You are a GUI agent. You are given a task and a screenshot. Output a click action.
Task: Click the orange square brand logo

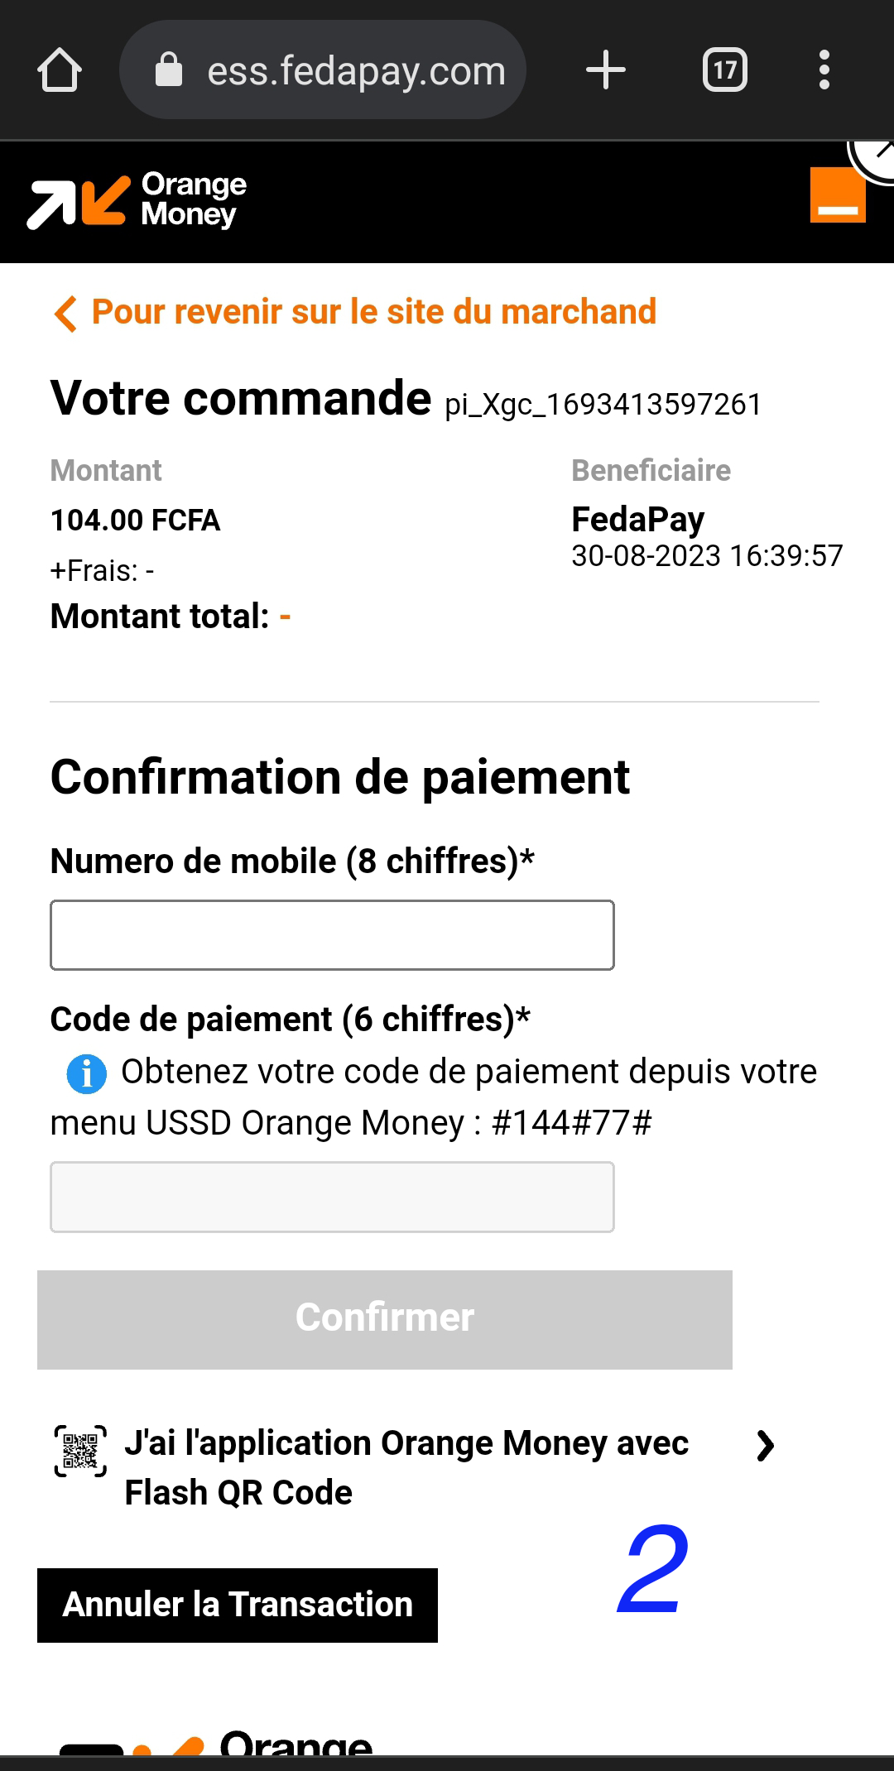coord(838,196)
